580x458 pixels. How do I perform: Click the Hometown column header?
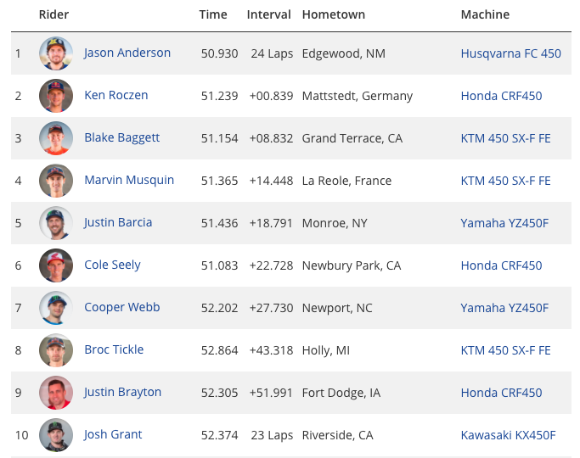tap(334, 14)
